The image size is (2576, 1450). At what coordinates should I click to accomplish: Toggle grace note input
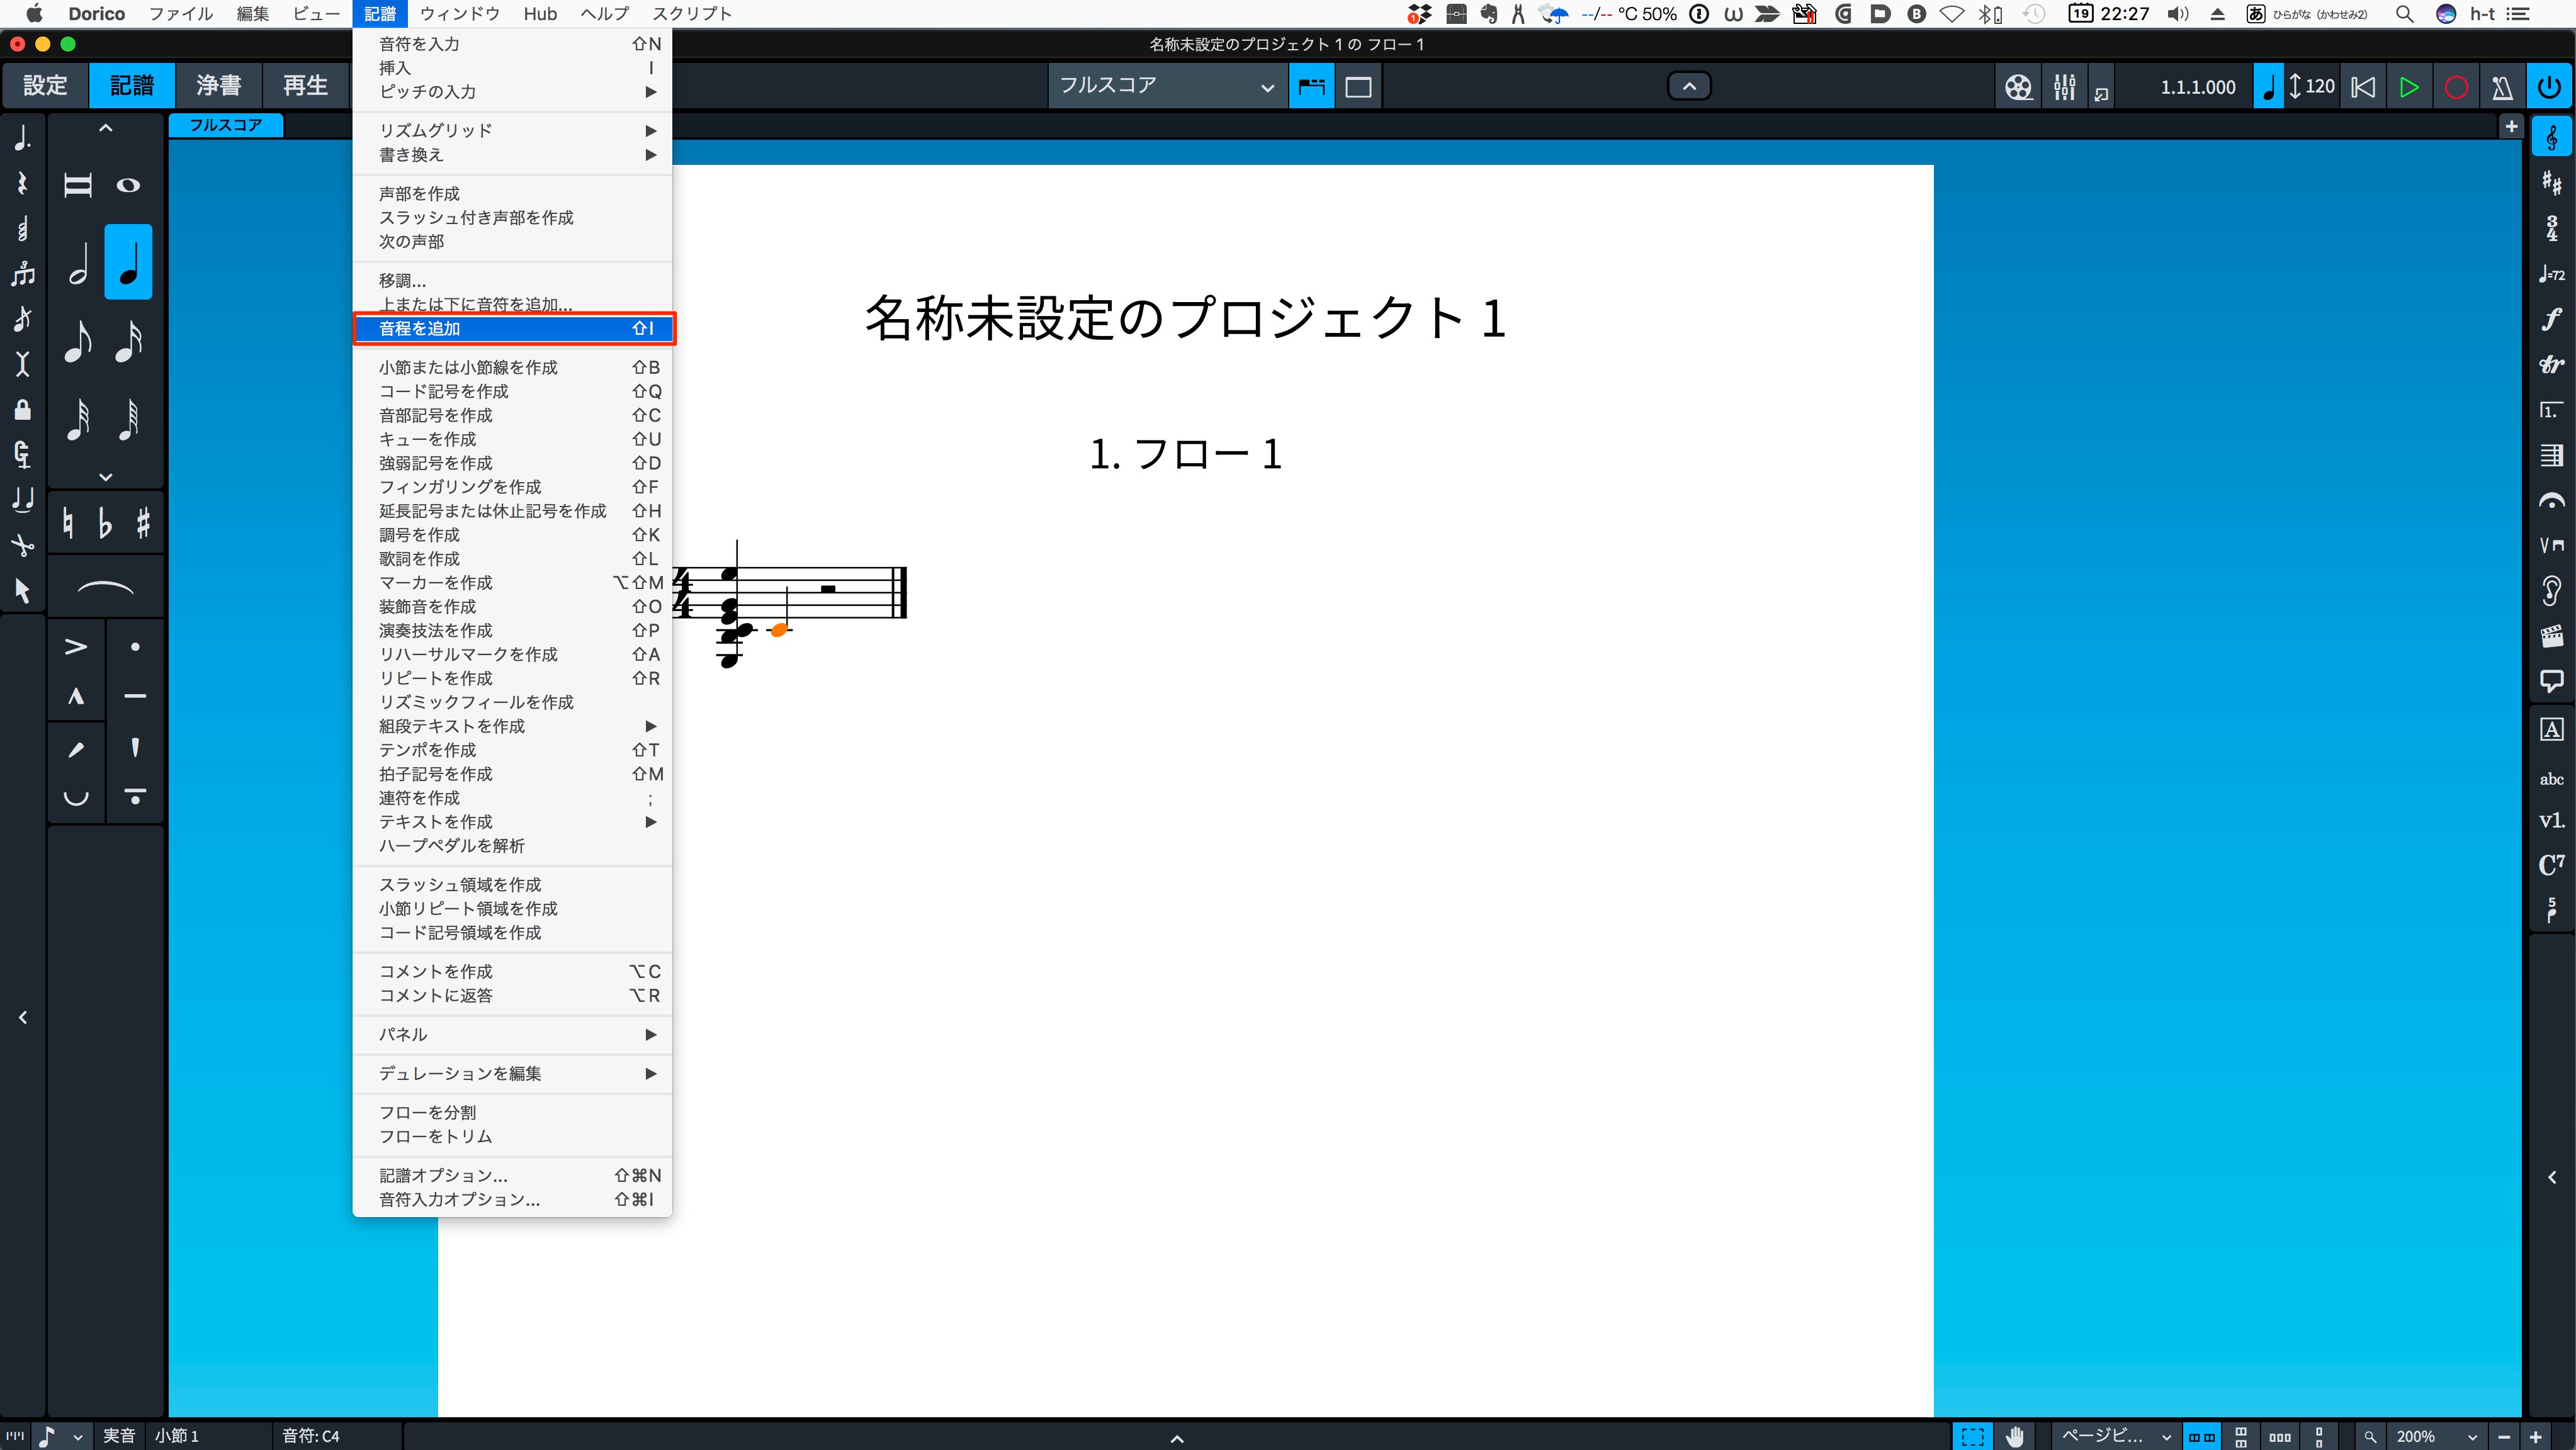click(22, 319)
